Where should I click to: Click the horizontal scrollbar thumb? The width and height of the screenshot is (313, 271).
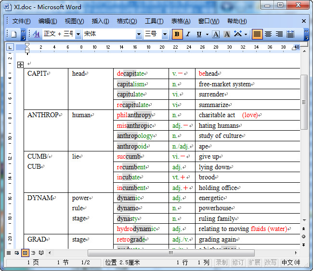click(171, 253)
